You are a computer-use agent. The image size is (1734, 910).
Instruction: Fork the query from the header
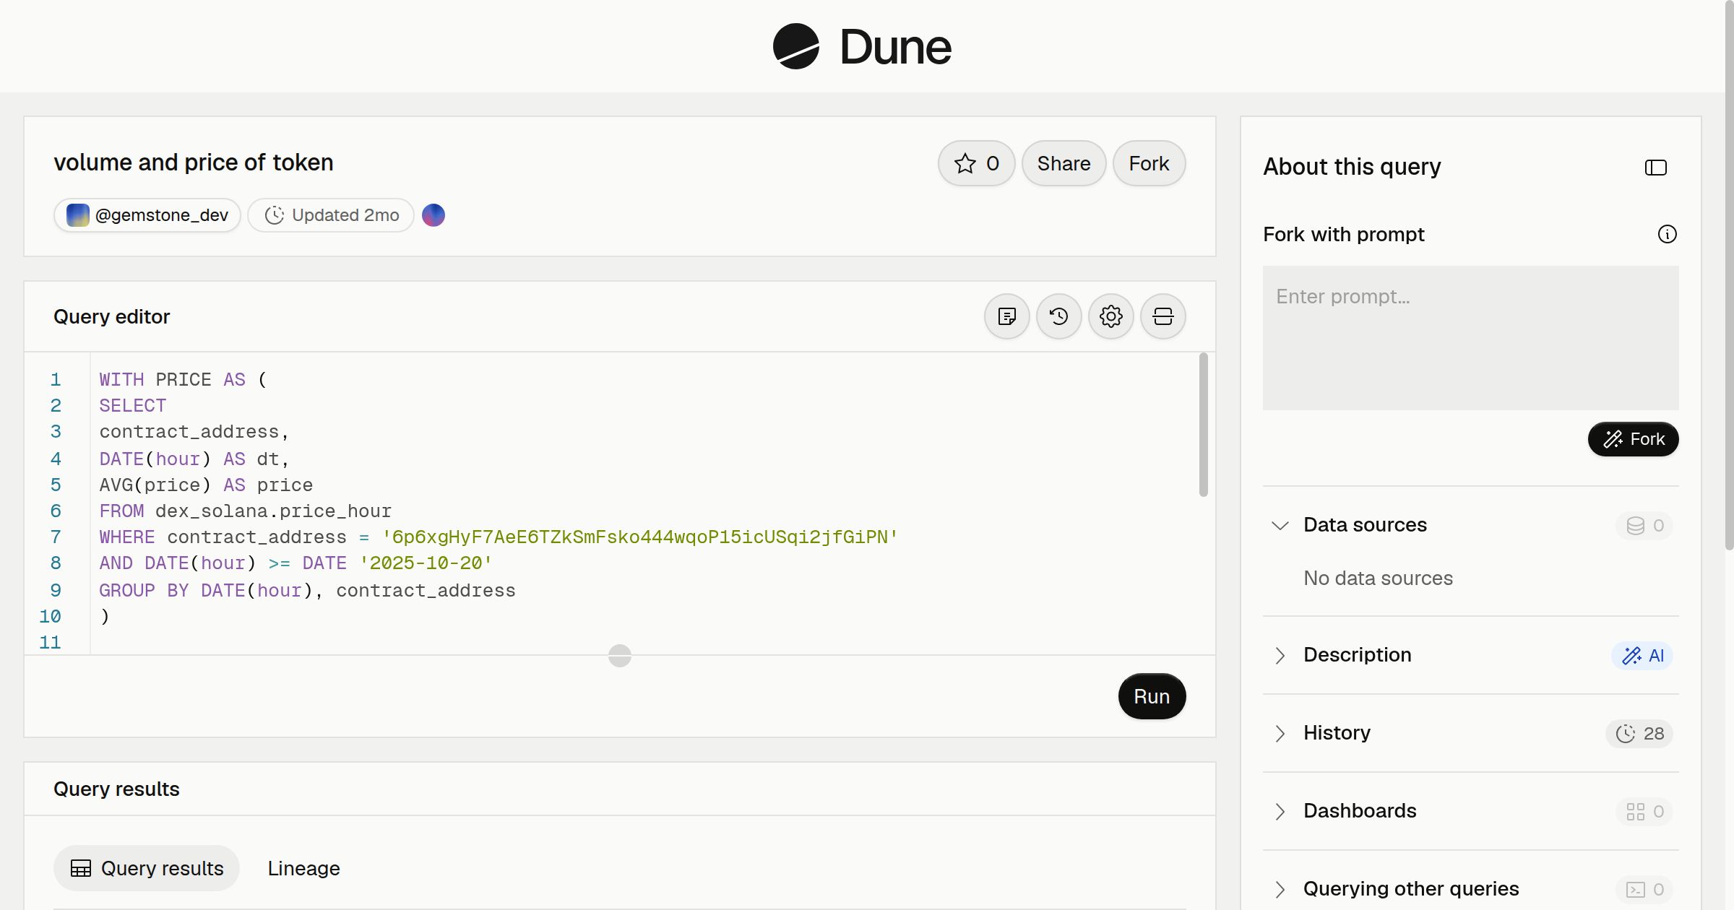coord(1149,163)
